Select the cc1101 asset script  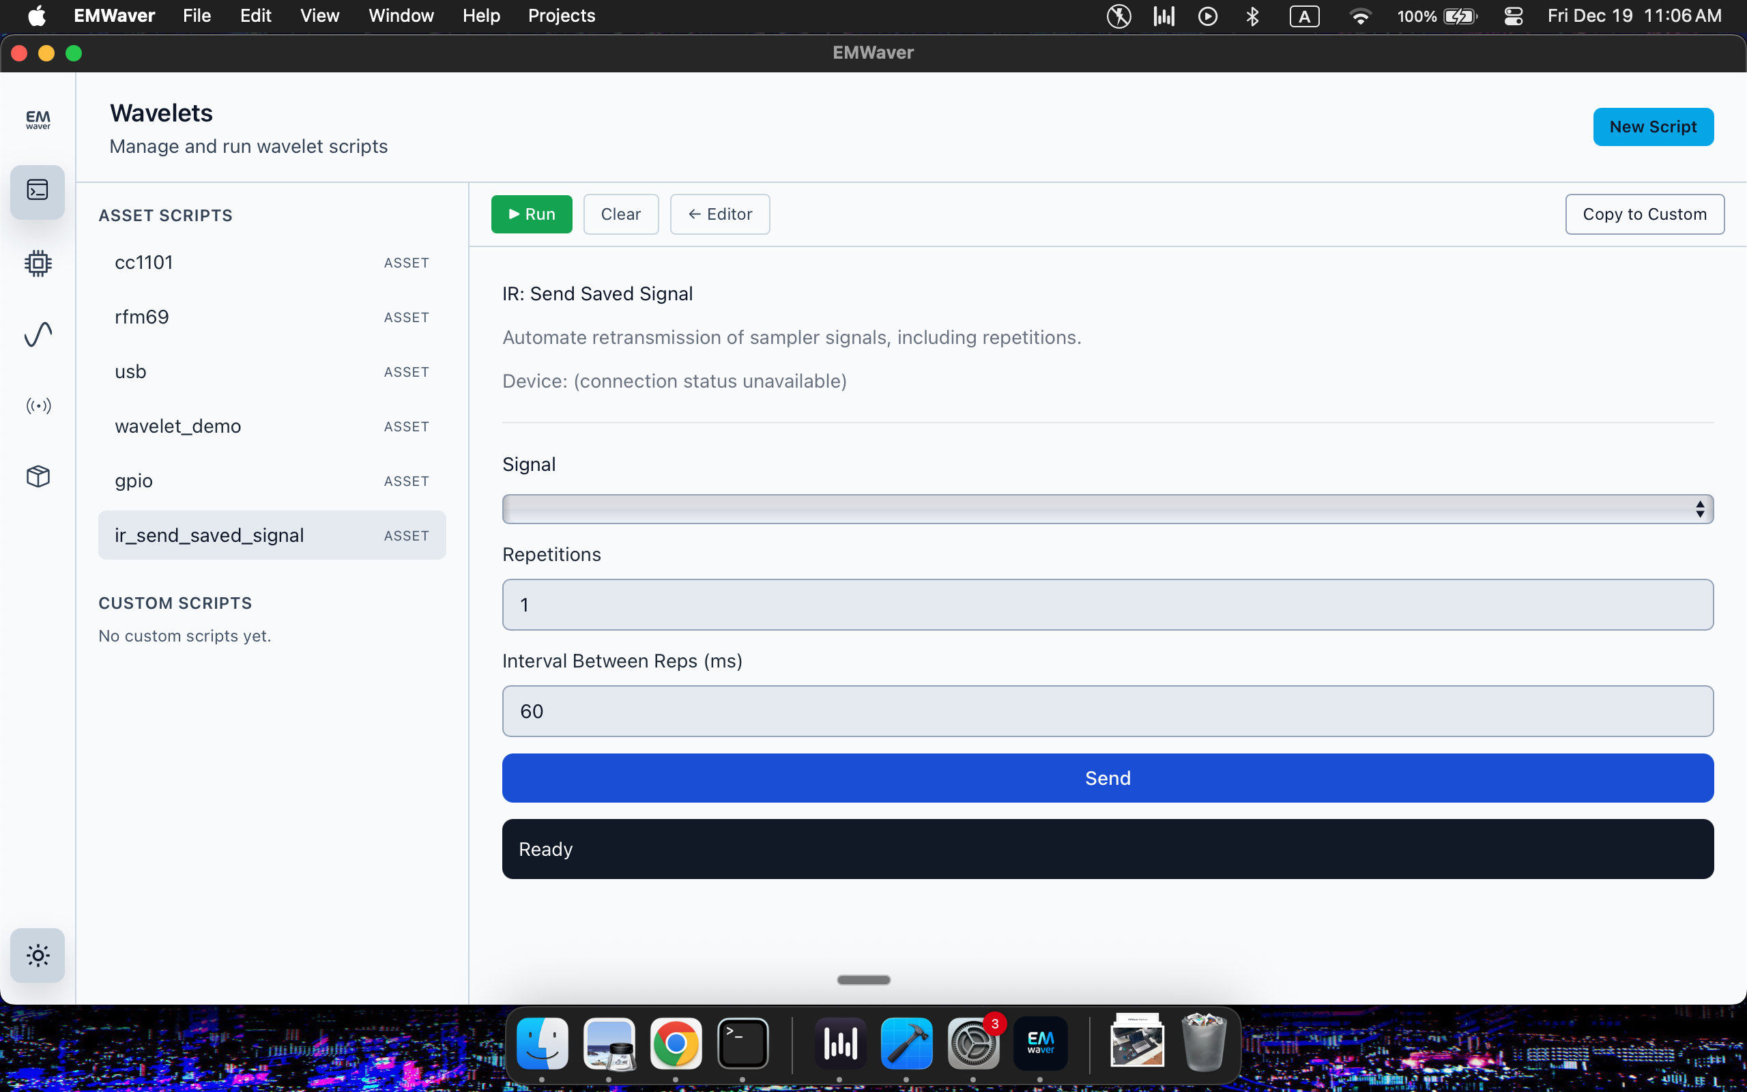point(272,263)
